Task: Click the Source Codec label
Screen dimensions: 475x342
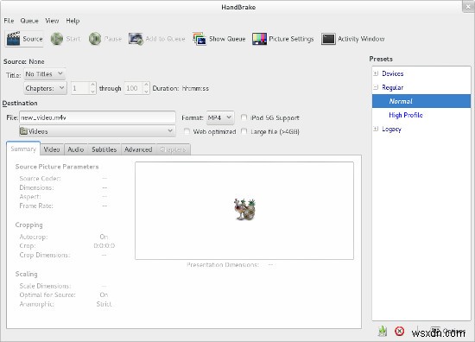Action: point(40,179)
